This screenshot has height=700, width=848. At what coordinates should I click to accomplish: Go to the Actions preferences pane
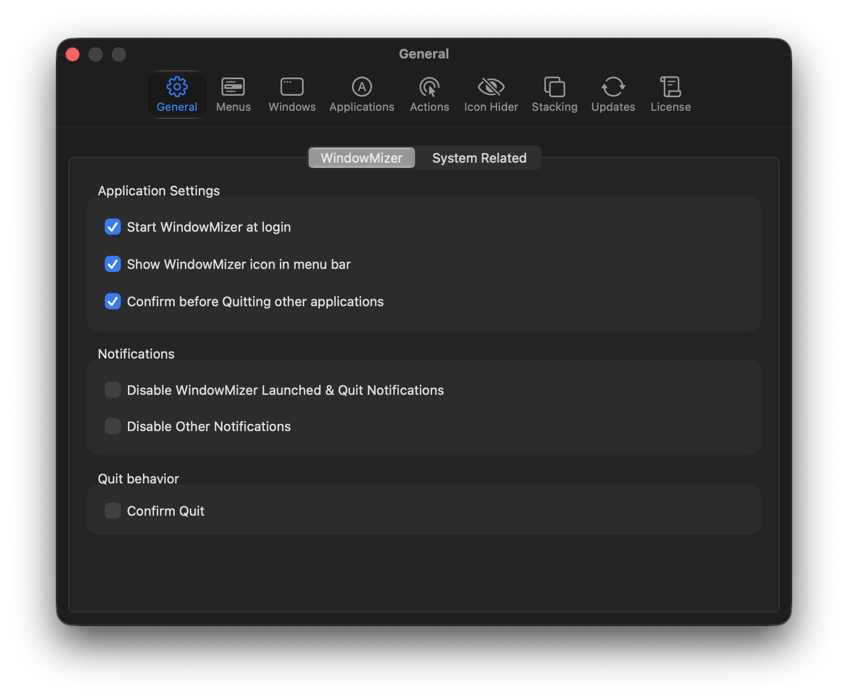(429, 95)
